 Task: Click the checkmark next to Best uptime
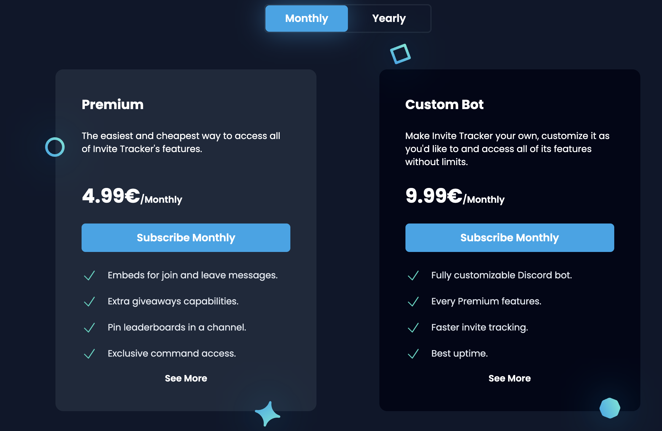click(413, 354)
